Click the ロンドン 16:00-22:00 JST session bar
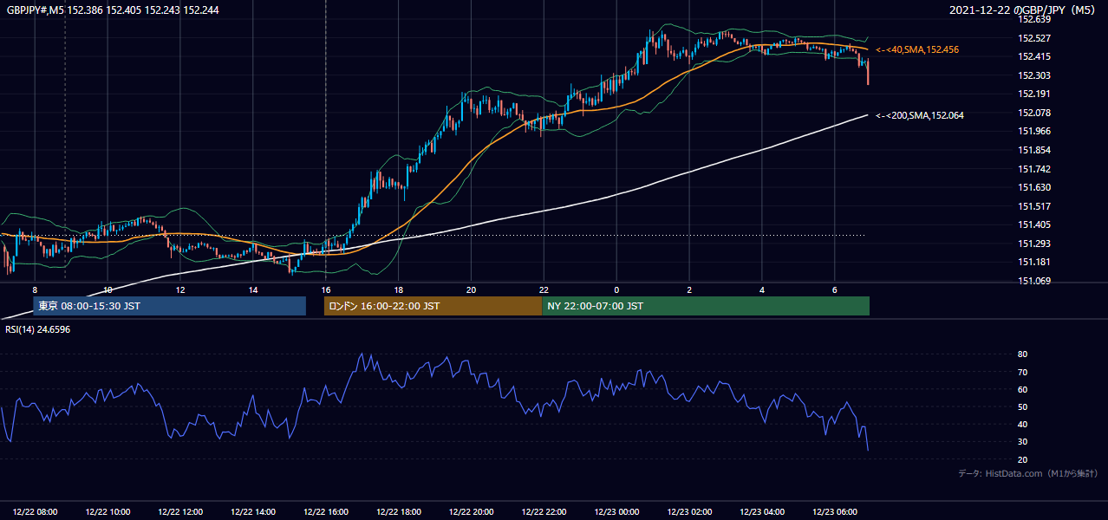 tap(433, 306)
